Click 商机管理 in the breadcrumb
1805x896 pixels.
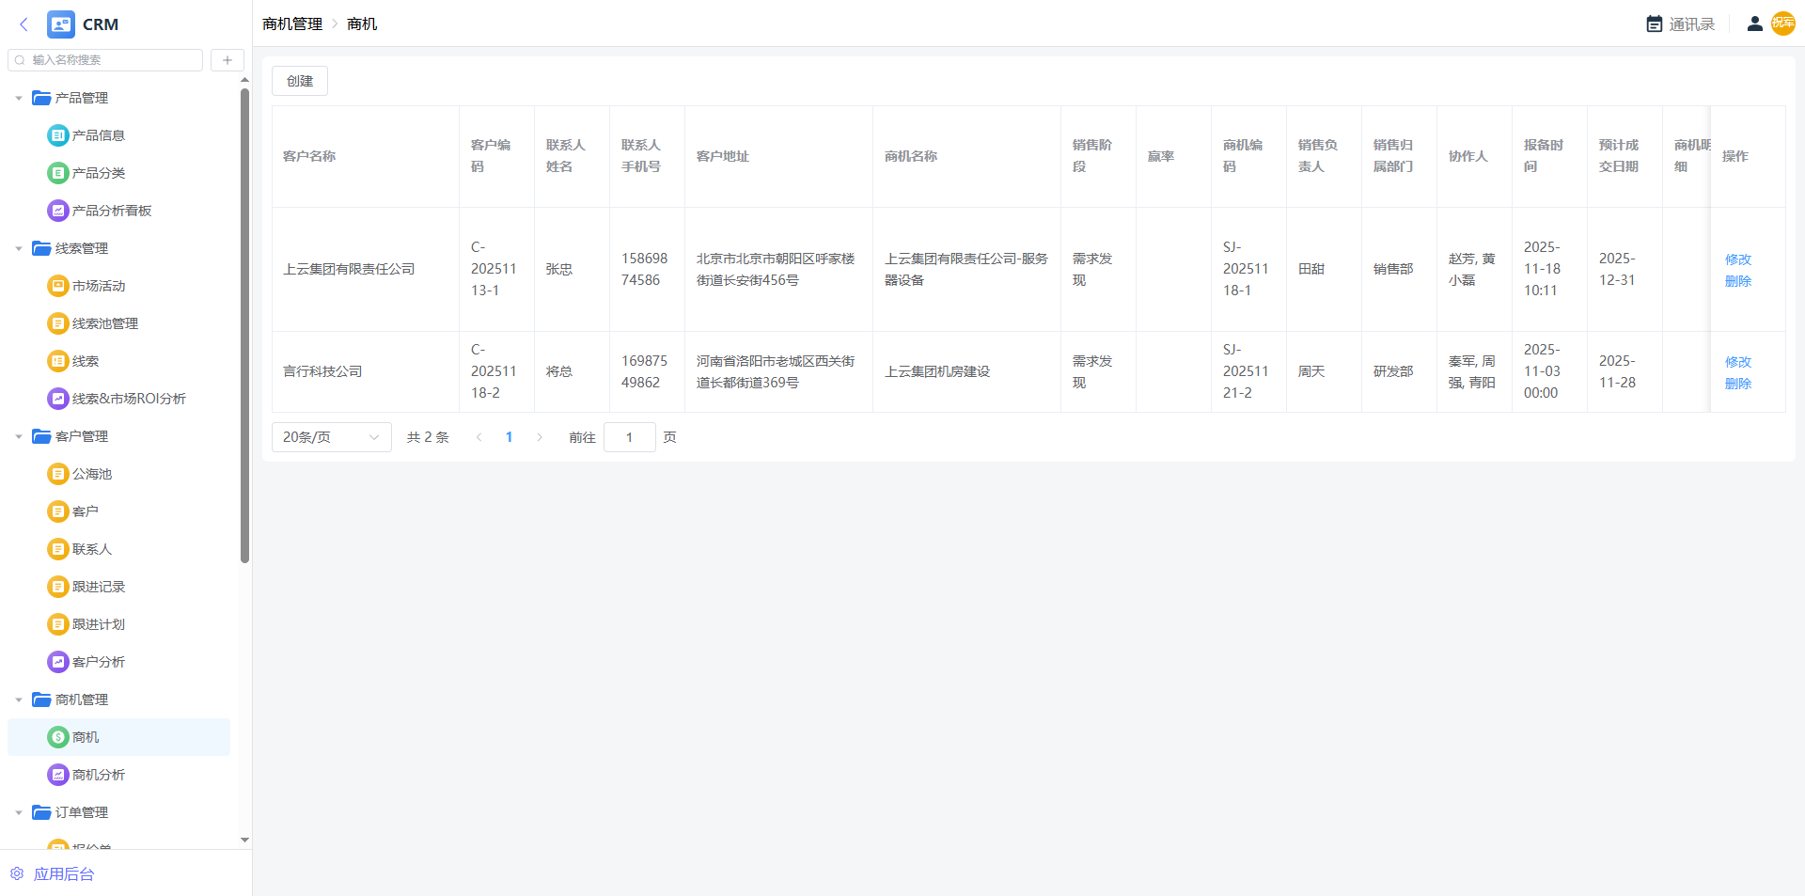point(292,24)
